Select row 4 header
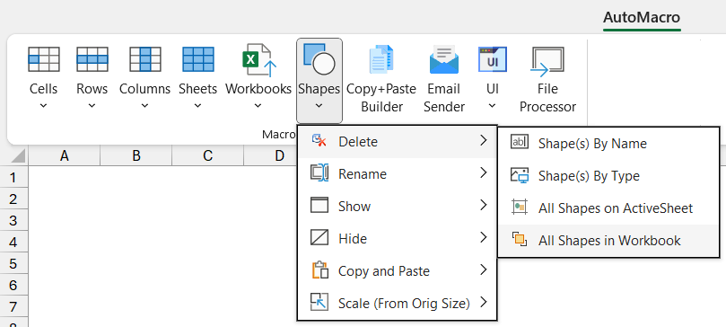Viewport: 726px width, 327px height. (13, 242)
